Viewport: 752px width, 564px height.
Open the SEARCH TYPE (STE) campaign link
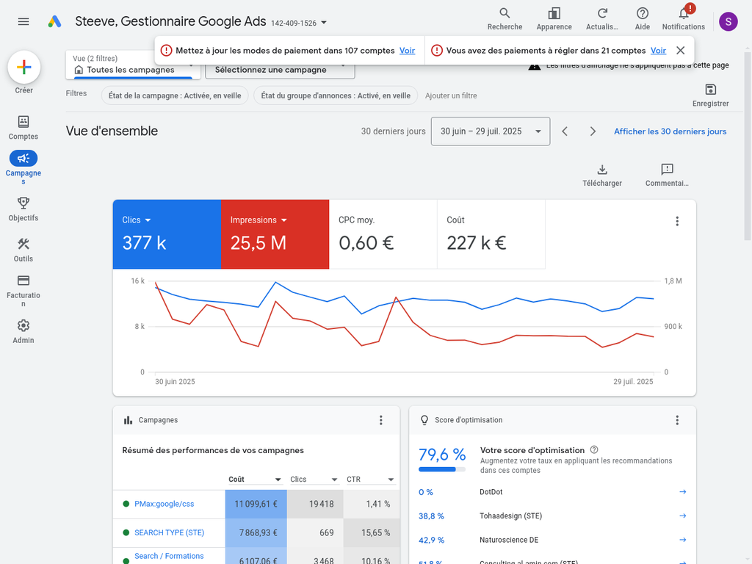pos(170,533)
